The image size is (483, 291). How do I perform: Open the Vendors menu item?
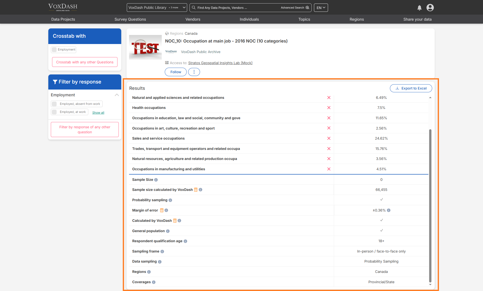coord(193,19)
